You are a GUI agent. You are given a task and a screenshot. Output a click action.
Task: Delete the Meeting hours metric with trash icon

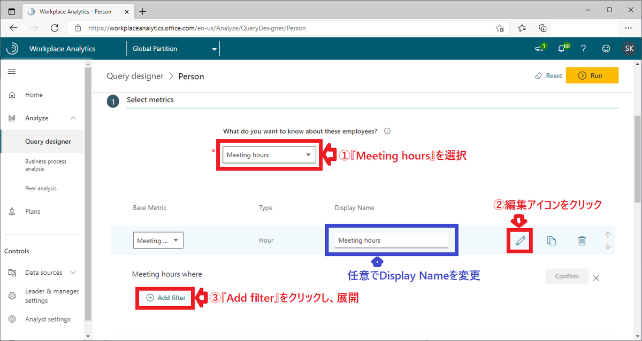pyautogui.click(x=582, y=241)
